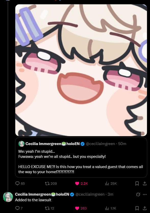Unlike the tweet with 2.2K likes

point(81,184)
